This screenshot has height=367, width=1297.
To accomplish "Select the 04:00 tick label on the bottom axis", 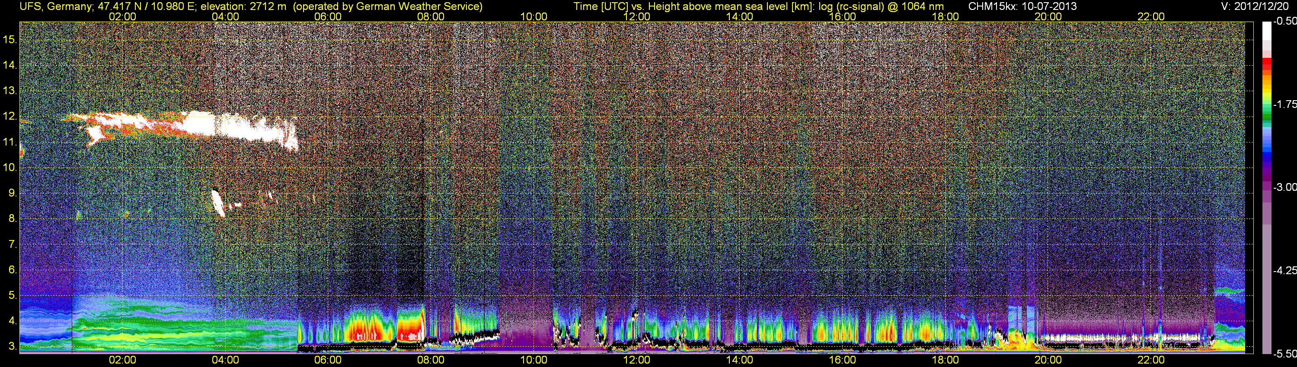I will 225,360.
